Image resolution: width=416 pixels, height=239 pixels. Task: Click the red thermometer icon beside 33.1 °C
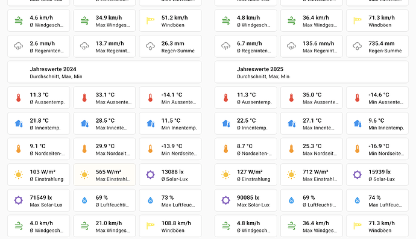click(x=84, y=98)
